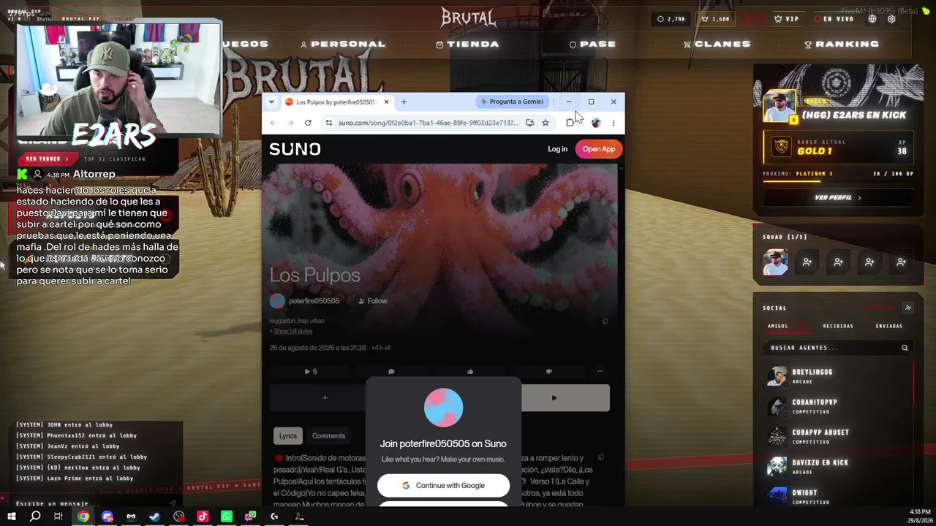The image size is (936, 526).
Task: Open the TIENDA menu in Brutal
Action: [x=467, y=45]
